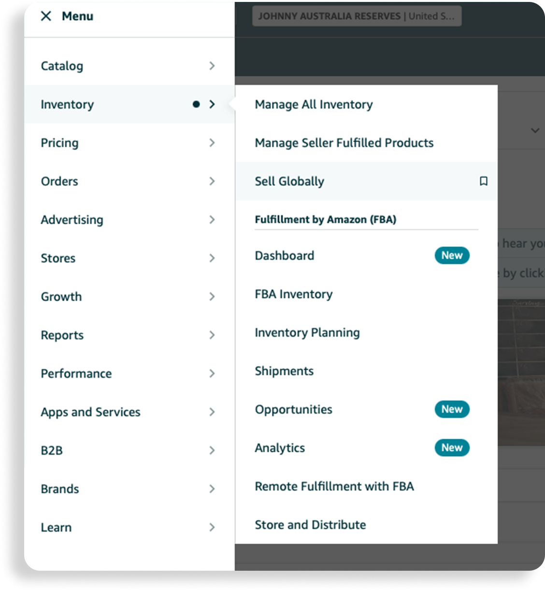This screenshot has height=591, width=545.
Task: Expand the Inventory chevron arrow
Action: 212,104
